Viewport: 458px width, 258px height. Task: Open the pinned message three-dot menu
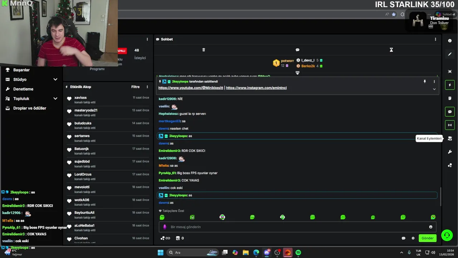(x=434, y=82)
